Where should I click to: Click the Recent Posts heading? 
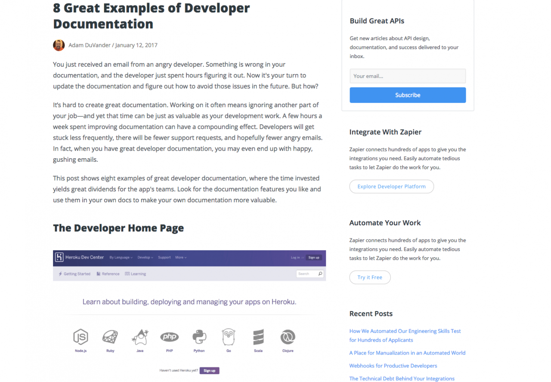(x=371, y=314)
